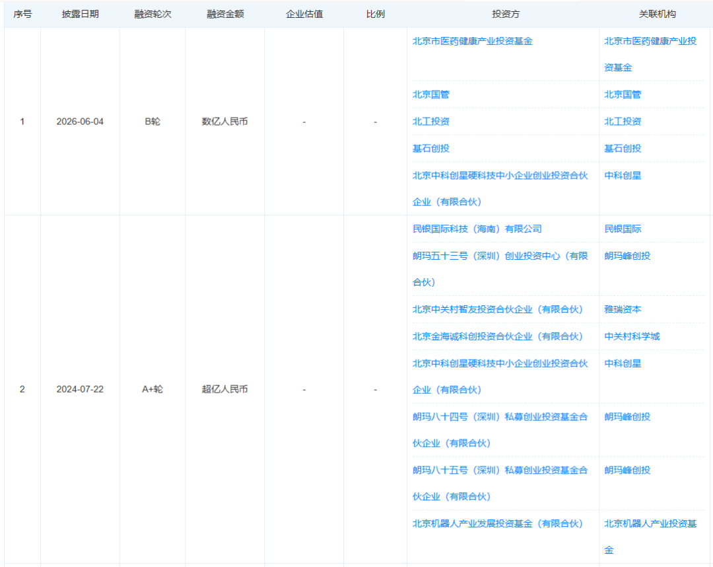Select the B轮 financing round cell
This screenshot has height=567, width=713.
(153, 122)
